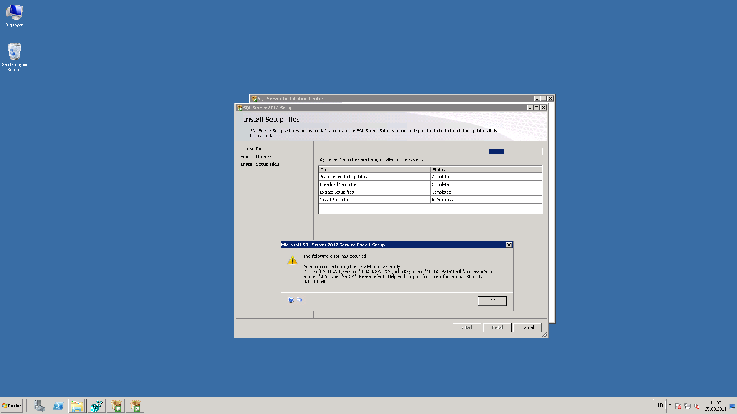Click the < Back button
The height and width of the screenshot is (414, 737).
point(467,327)
